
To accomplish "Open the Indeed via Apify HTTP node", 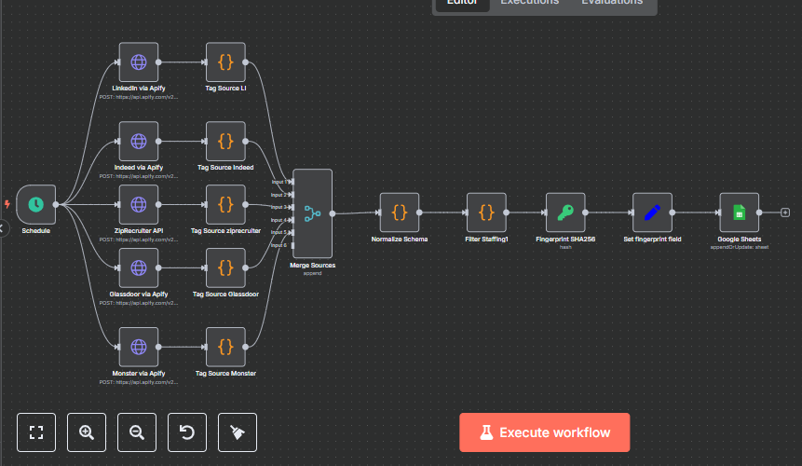I will point(139,141).
